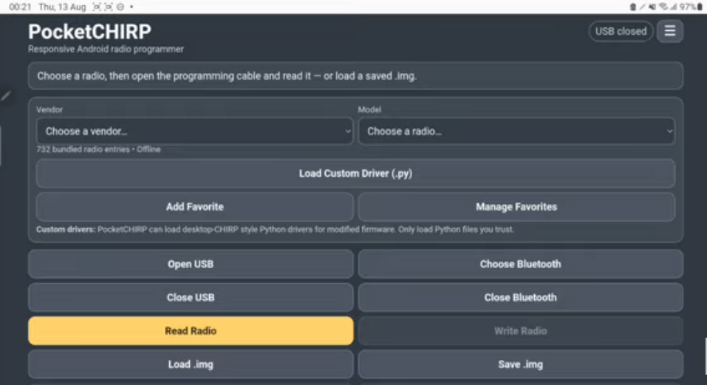
Task: Open Manage Favorites
Action: point(516,207)
